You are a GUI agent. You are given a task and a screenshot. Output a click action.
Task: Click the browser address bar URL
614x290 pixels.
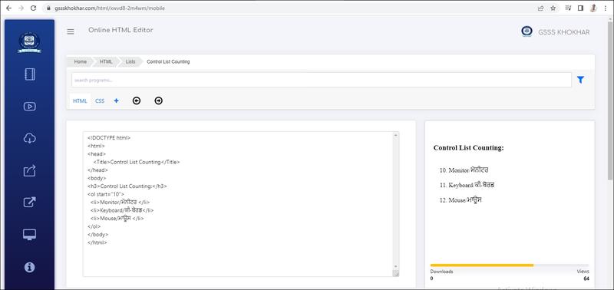pos(110,8)
